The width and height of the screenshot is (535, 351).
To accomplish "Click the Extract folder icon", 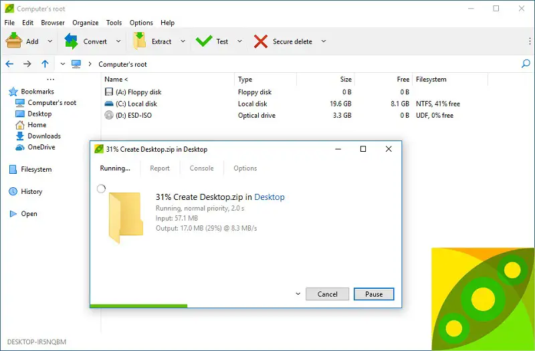I will pyautogui.click(x=140, y=41).
